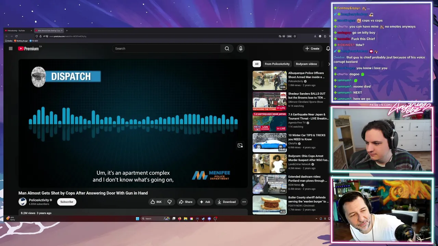The width and height of the screenshot is (438, 246).
Task: Open Steam from the taskbar
Action: pyautogui.click(x=203, y=219)
